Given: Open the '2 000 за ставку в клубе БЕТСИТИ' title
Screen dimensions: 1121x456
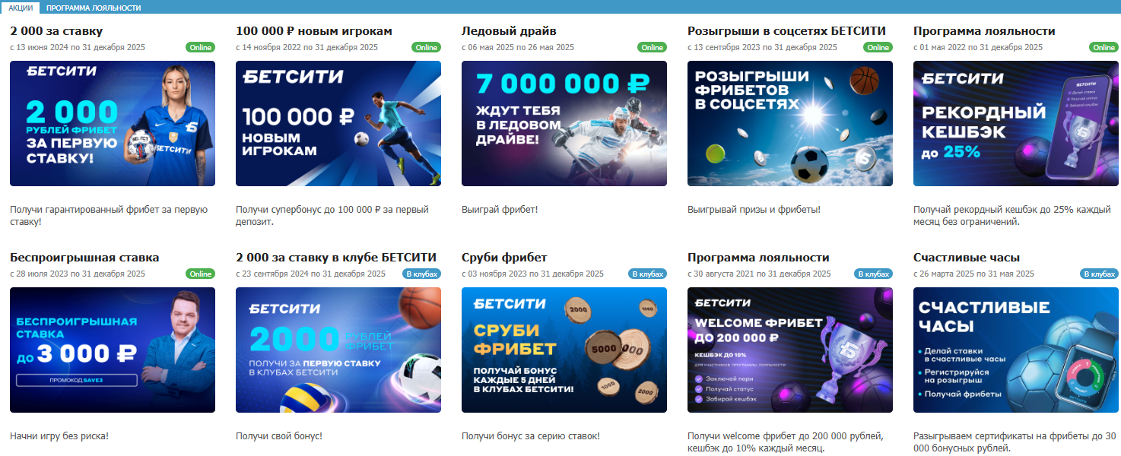Looking at the screenshot, I should pyautogui.click(x=336, y=258).
